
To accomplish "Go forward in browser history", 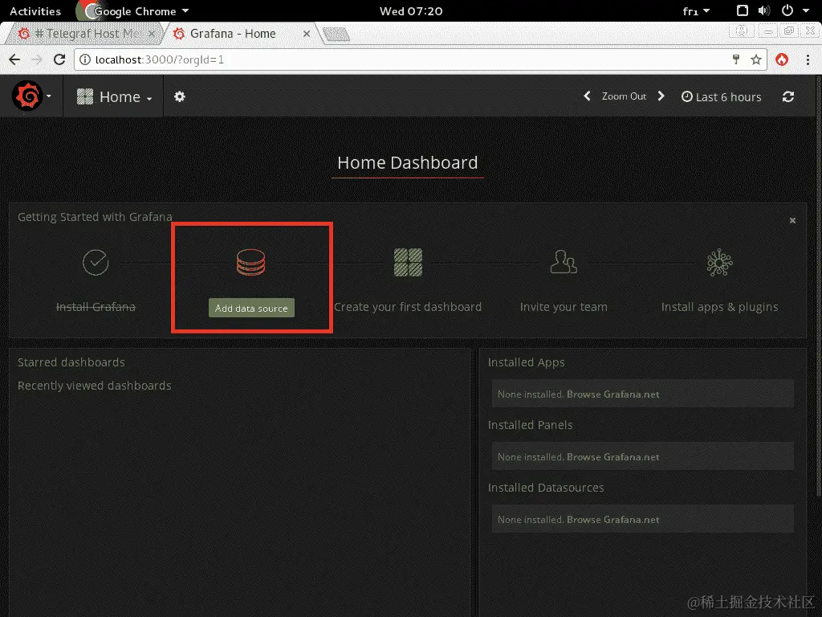I will pyautogui.click(x=37, y=59).
